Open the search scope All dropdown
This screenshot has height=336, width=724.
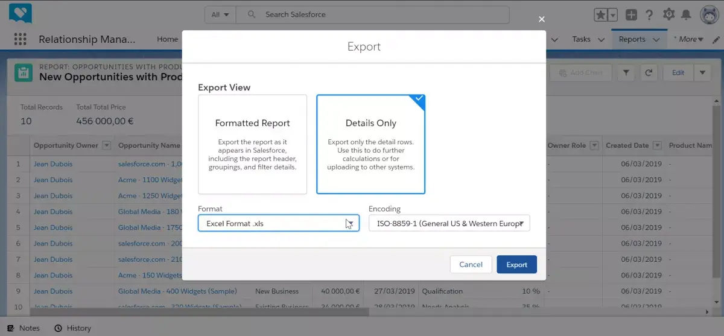[220, 14]
